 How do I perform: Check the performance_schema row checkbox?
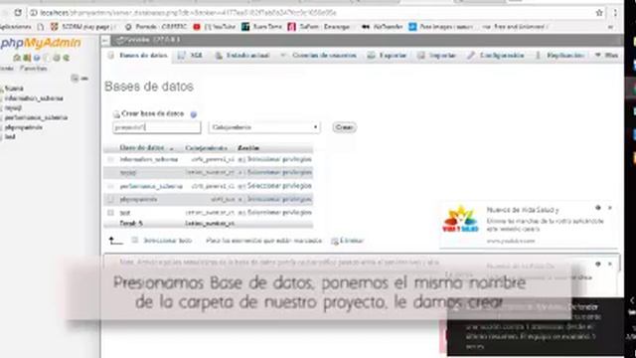[110, 186]
